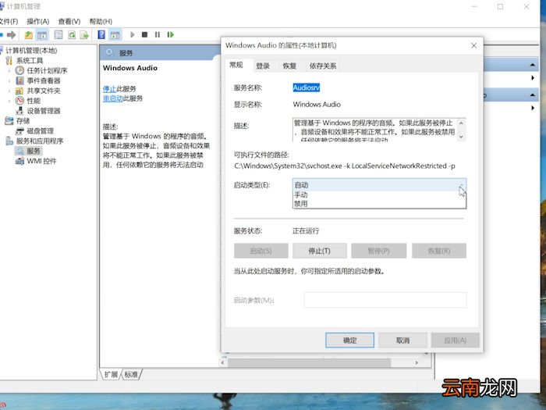Select 系统工具 node
546x410 pixels.
coord(30,61)
